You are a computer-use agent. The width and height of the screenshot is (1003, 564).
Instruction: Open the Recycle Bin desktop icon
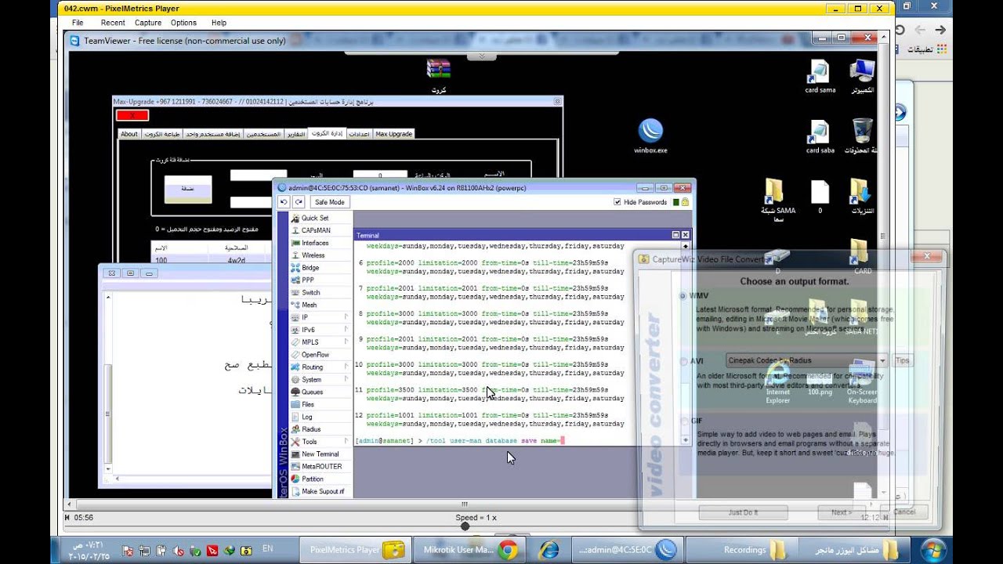click(862, 136)
